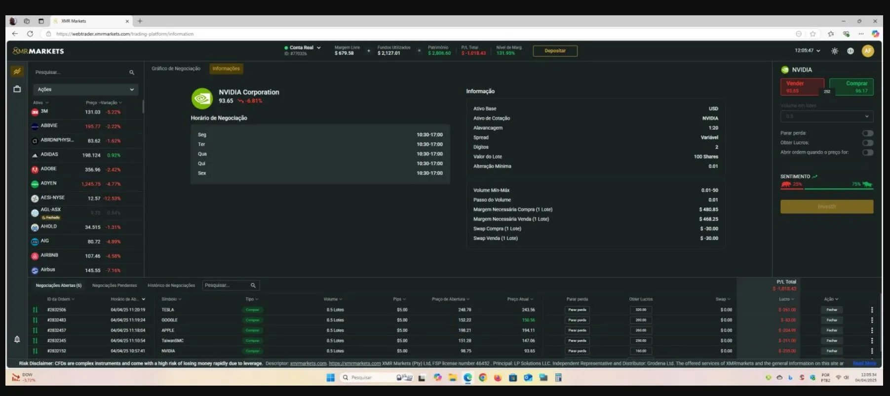The image size is (890, 396).
Task: Click the asset list vertical scrollbar
Action: tap(143, 107)
